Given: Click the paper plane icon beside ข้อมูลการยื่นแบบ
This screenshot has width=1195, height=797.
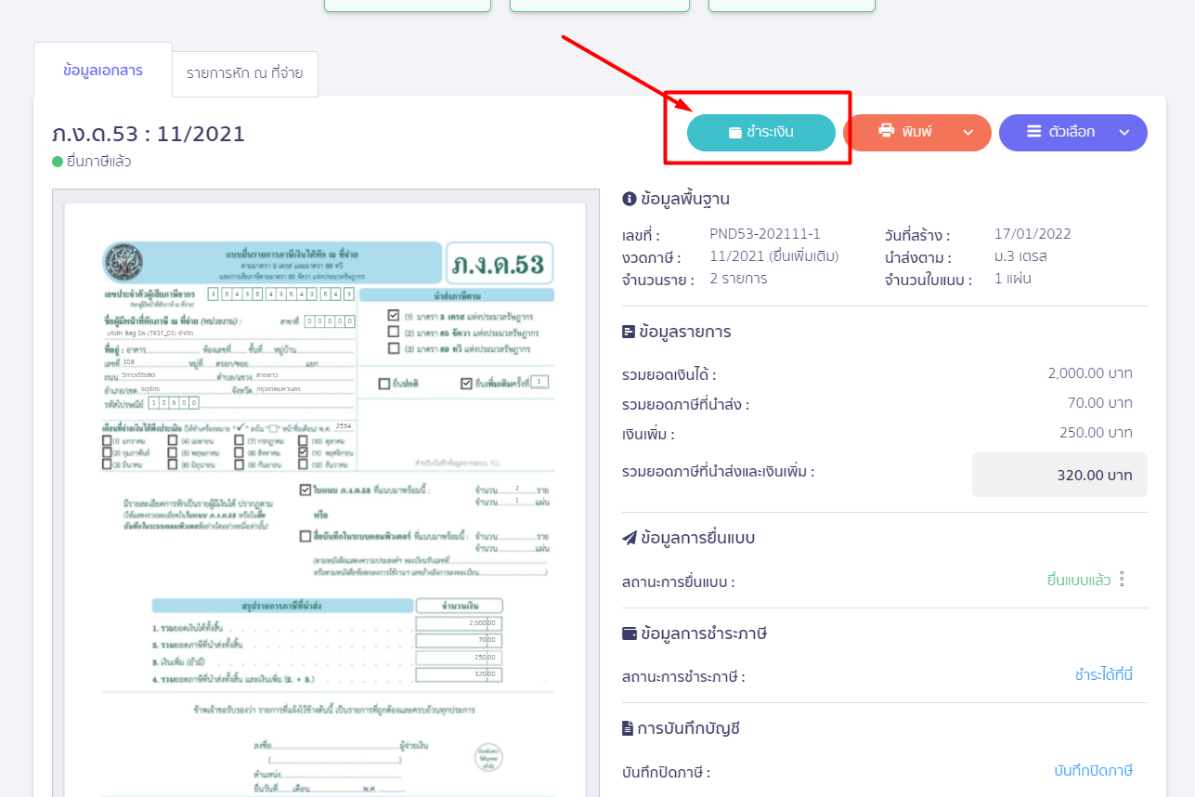Looking at the screenshot, I should click(x=629, y=537).
